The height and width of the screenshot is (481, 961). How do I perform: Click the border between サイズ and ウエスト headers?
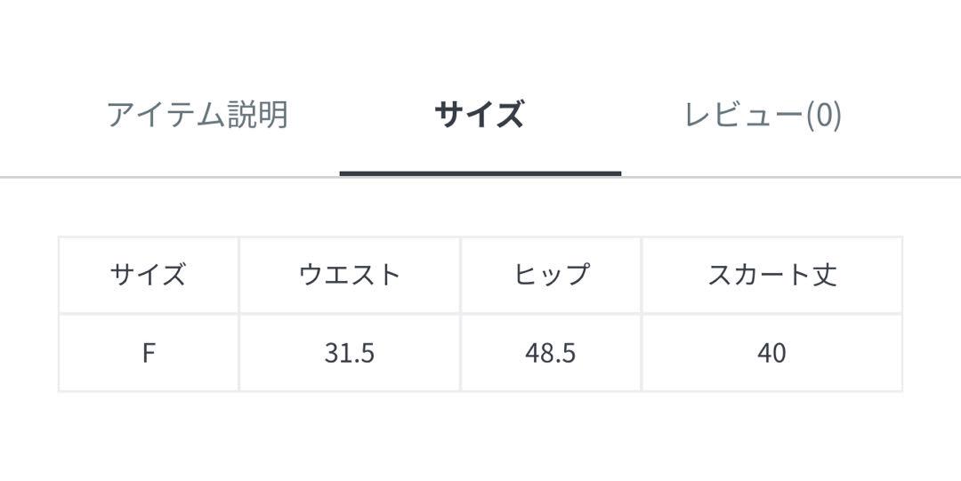click(x=238, y=275)
